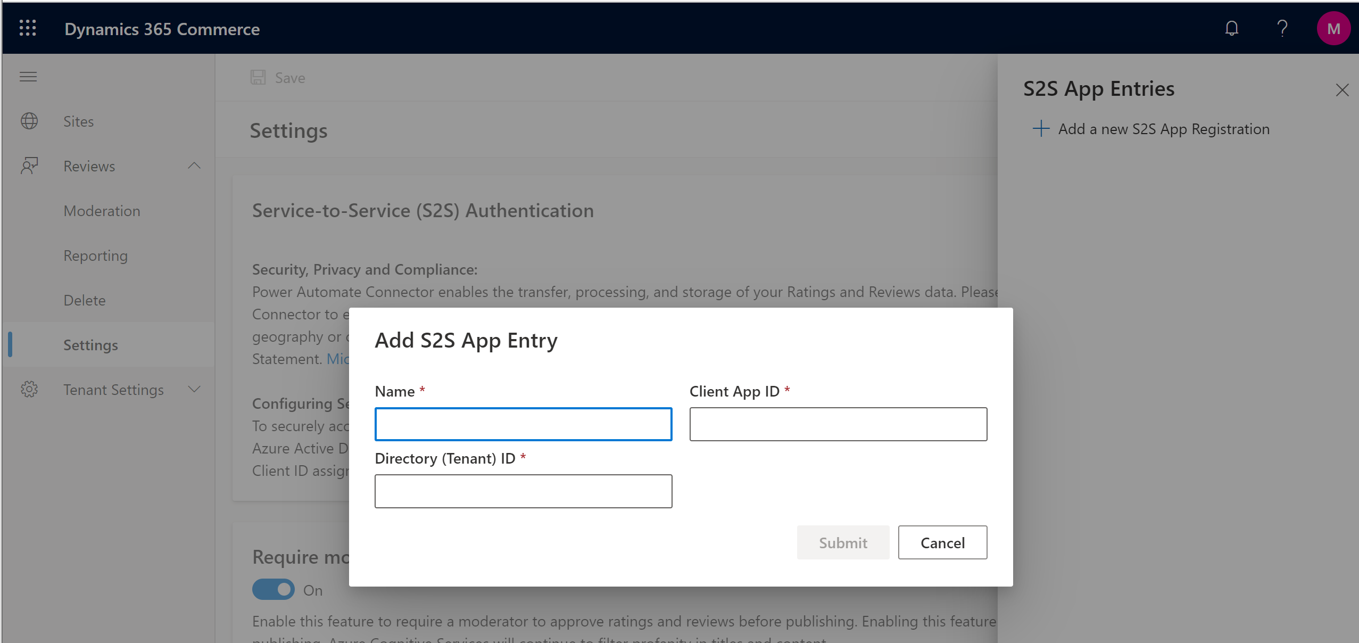Select the Moderation menu item
This screenshot has width=1359, height=643.
coord(102,211)
